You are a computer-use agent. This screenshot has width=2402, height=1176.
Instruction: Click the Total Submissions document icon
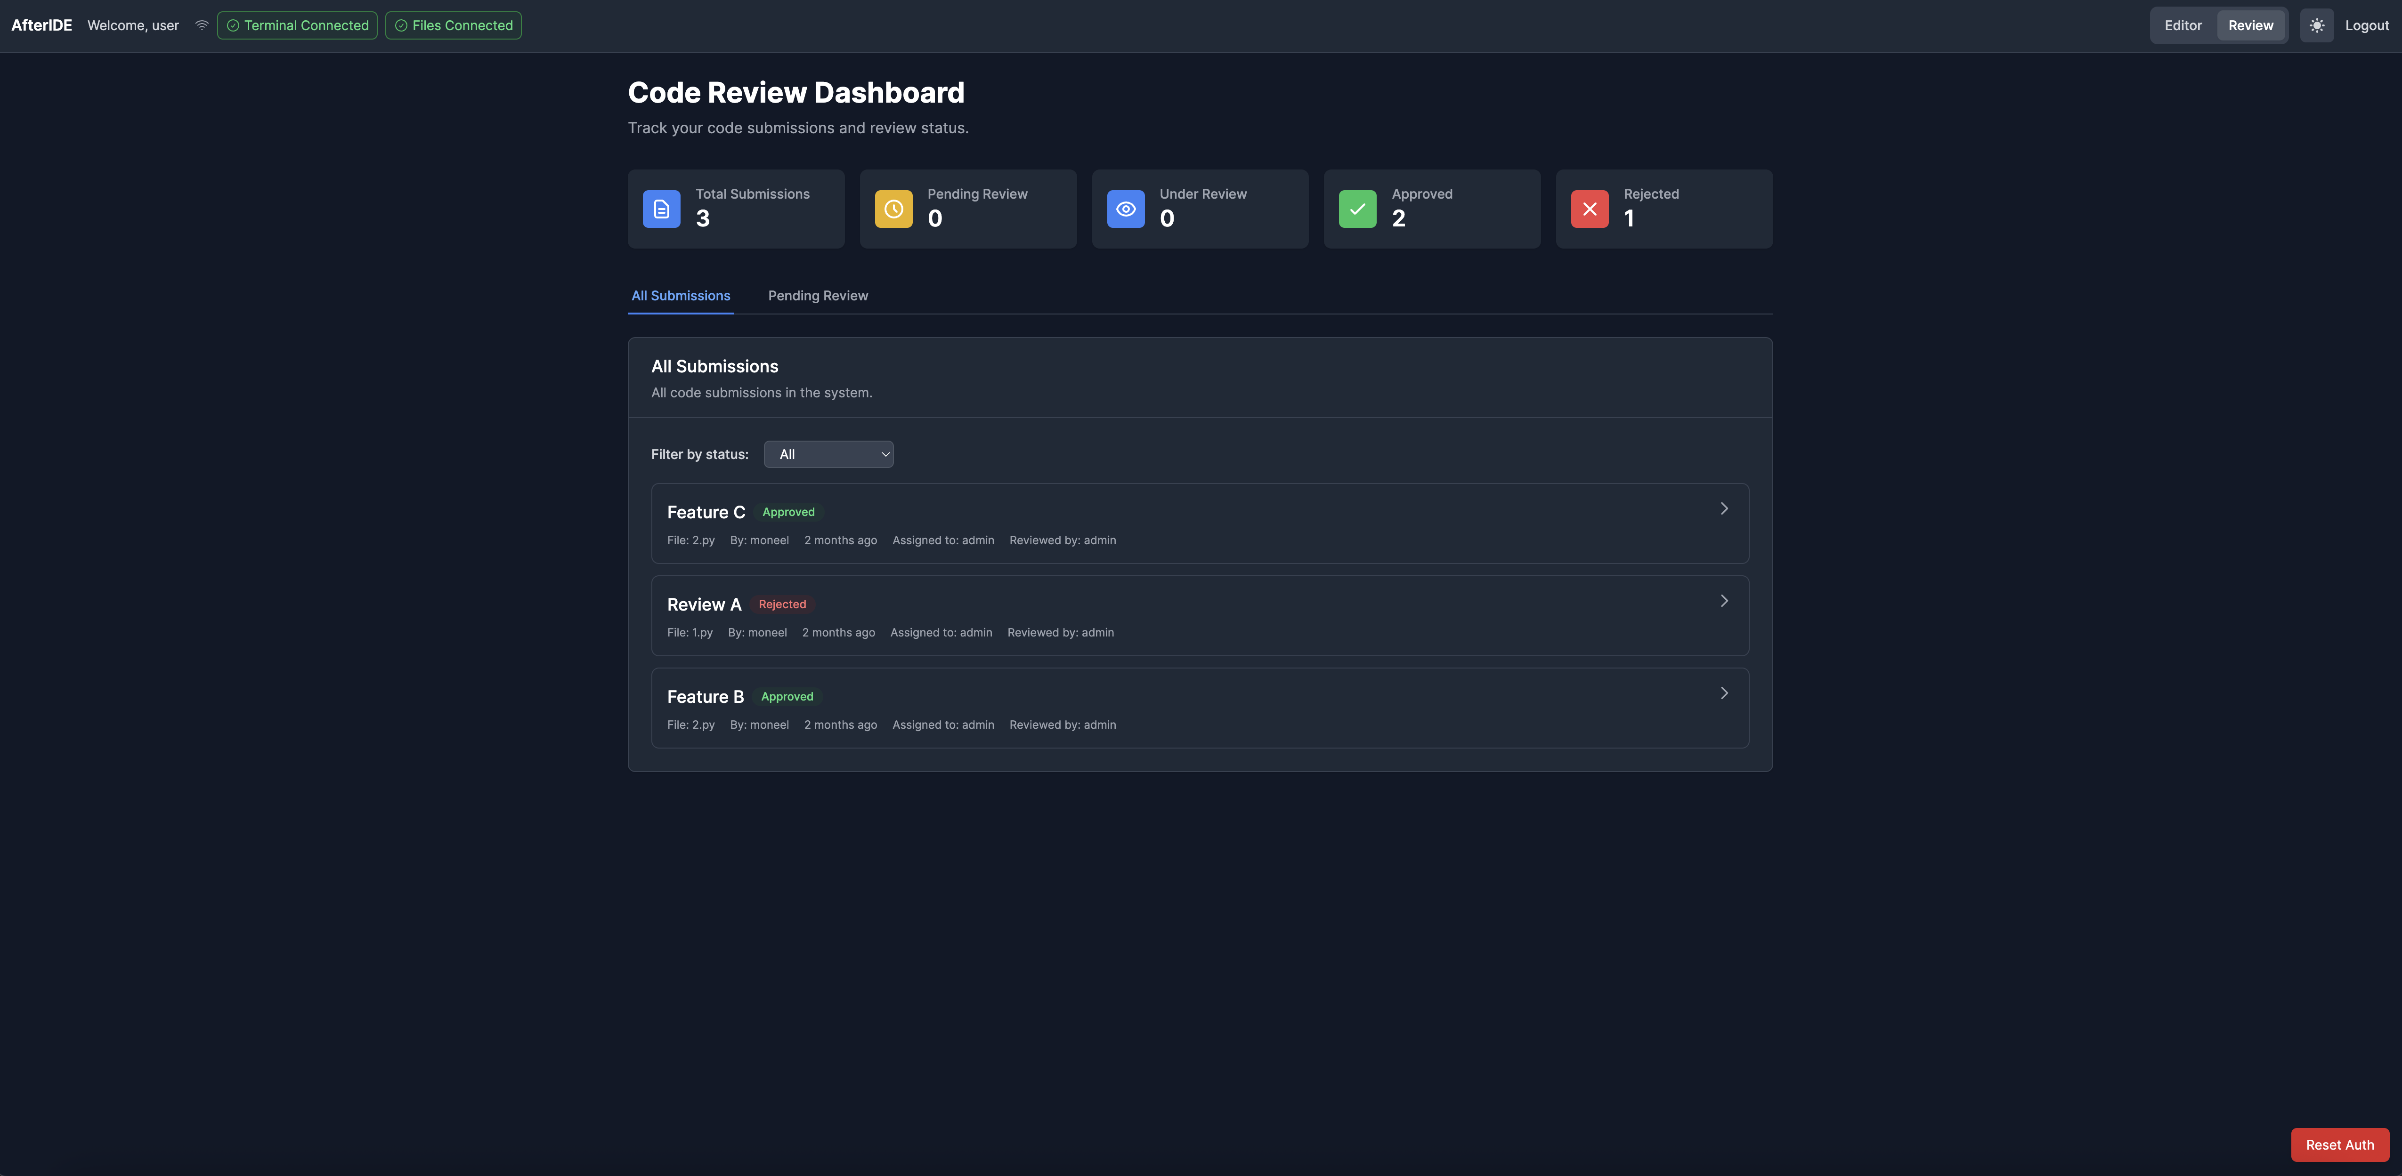(661, 209)
